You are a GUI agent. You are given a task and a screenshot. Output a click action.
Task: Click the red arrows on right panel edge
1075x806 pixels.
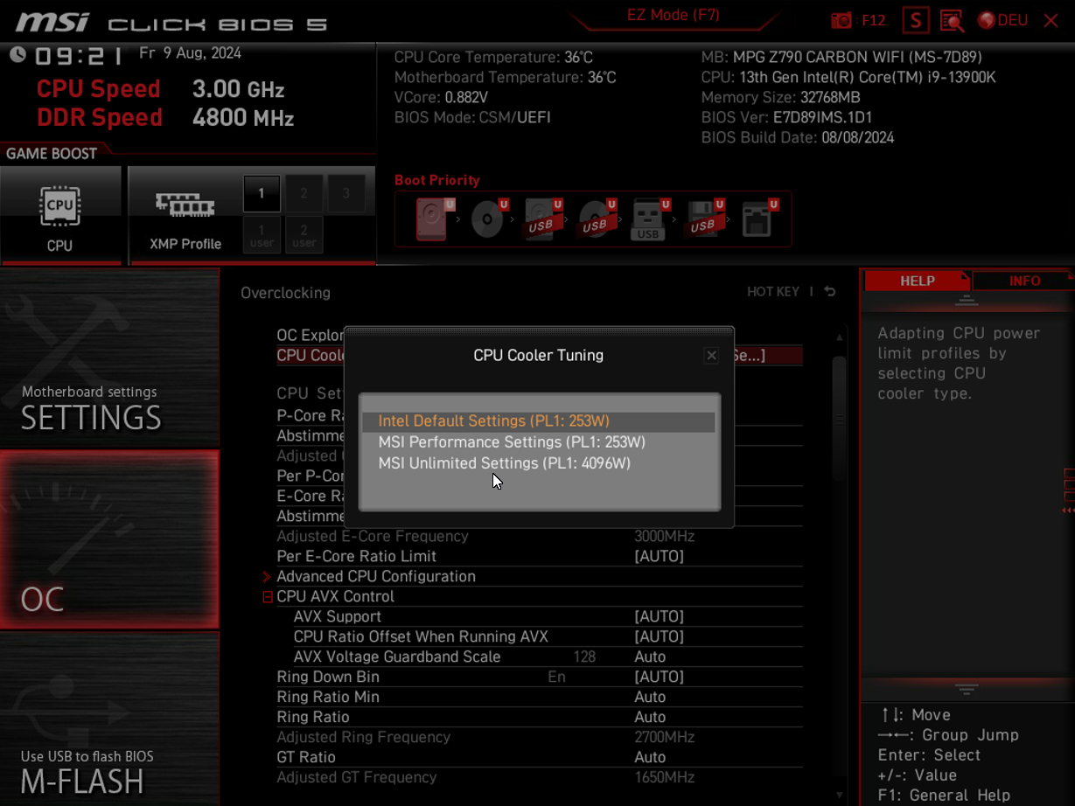pyautogui.click(x=1068, y=510)
